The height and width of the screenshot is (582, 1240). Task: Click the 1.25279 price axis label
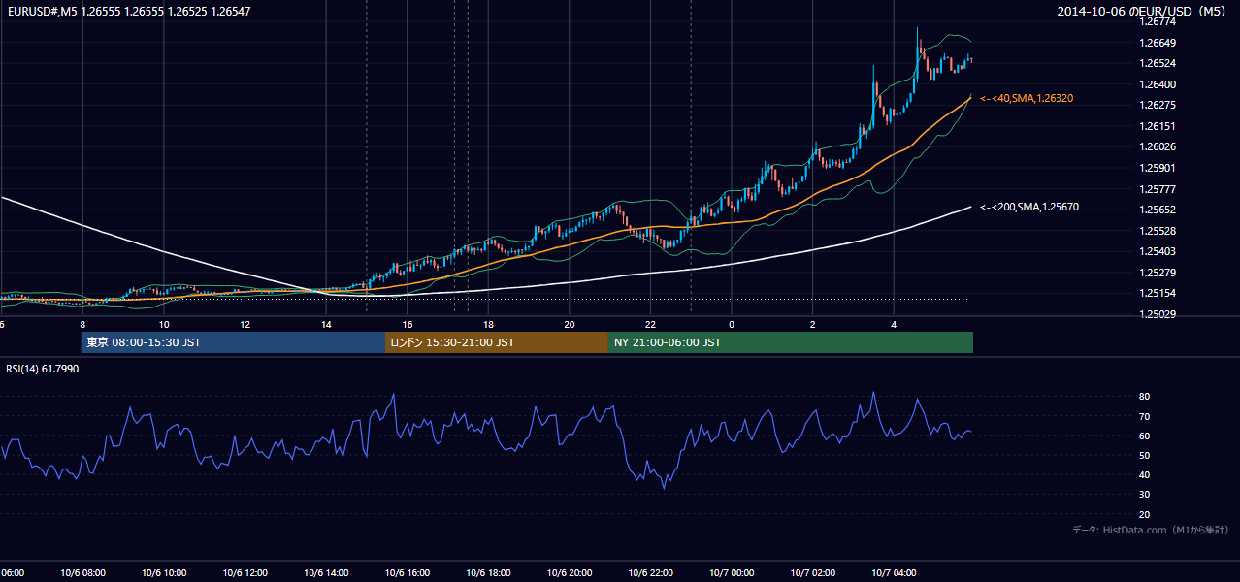coord(1158,273)
